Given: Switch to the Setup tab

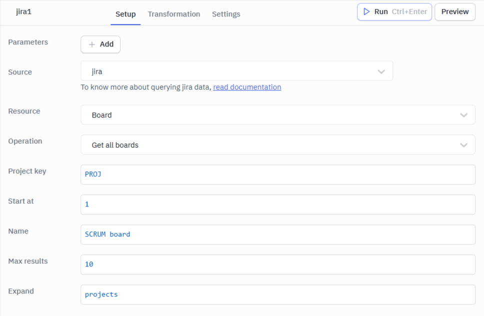Looking at the screenshot, I should point(125,14).
